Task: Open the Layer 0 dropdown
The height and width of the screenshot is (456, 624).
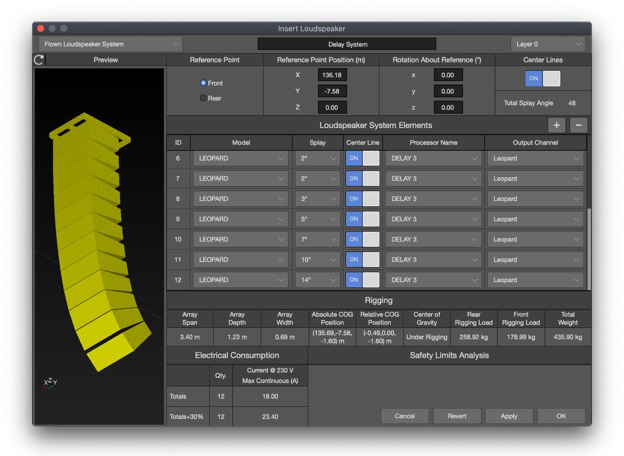Action: [548, 44]
